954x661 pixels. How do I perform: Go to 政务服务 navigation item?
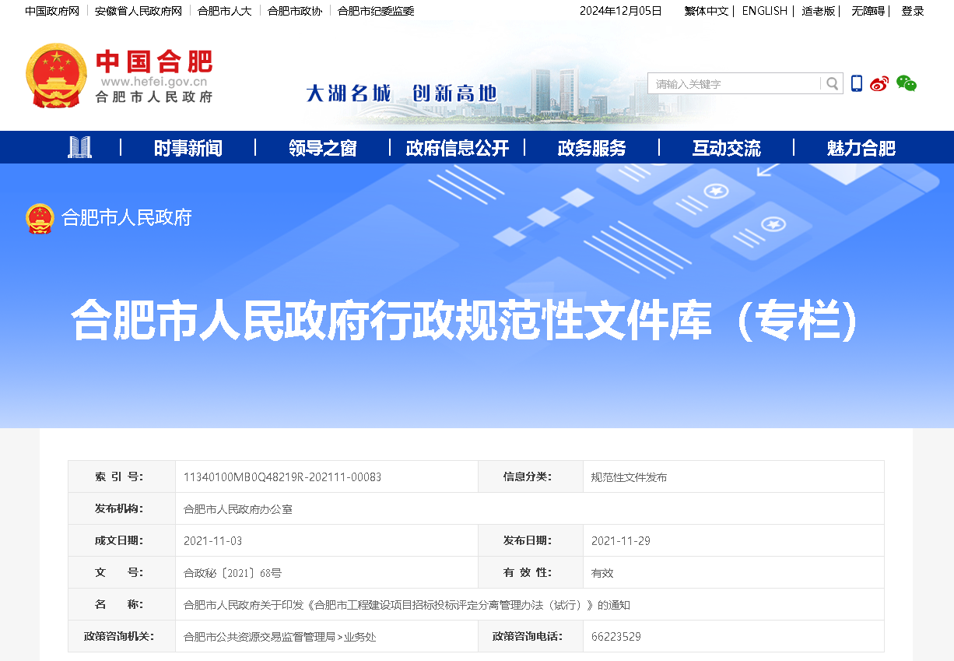click(591, 148)
